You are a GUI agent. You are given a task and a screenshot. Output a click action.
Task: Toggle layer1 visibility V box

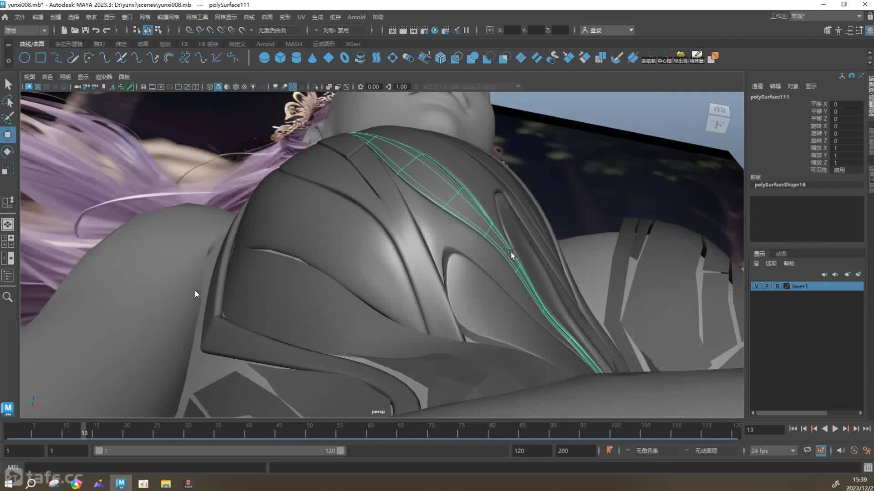pyautogui.click(x=757, y=286)
